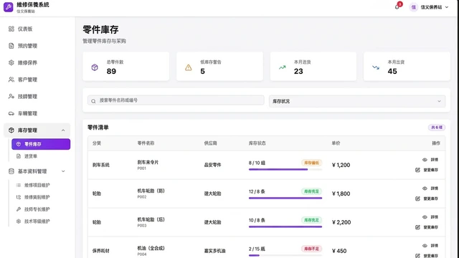The image size is (459, 258).
Task: Click the search magnifier icon
Action: click(93, 101)
